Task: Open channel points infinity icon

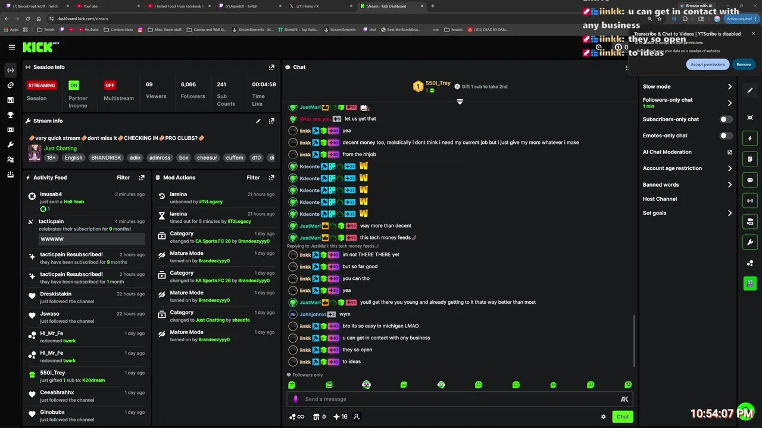Action: tap(296, 417)
